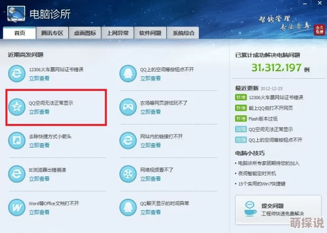Image resolution: width=327 pixels, height=233 pixels.
Task: Click the update date 2012-12-25
Action: [x=271, y=89]
